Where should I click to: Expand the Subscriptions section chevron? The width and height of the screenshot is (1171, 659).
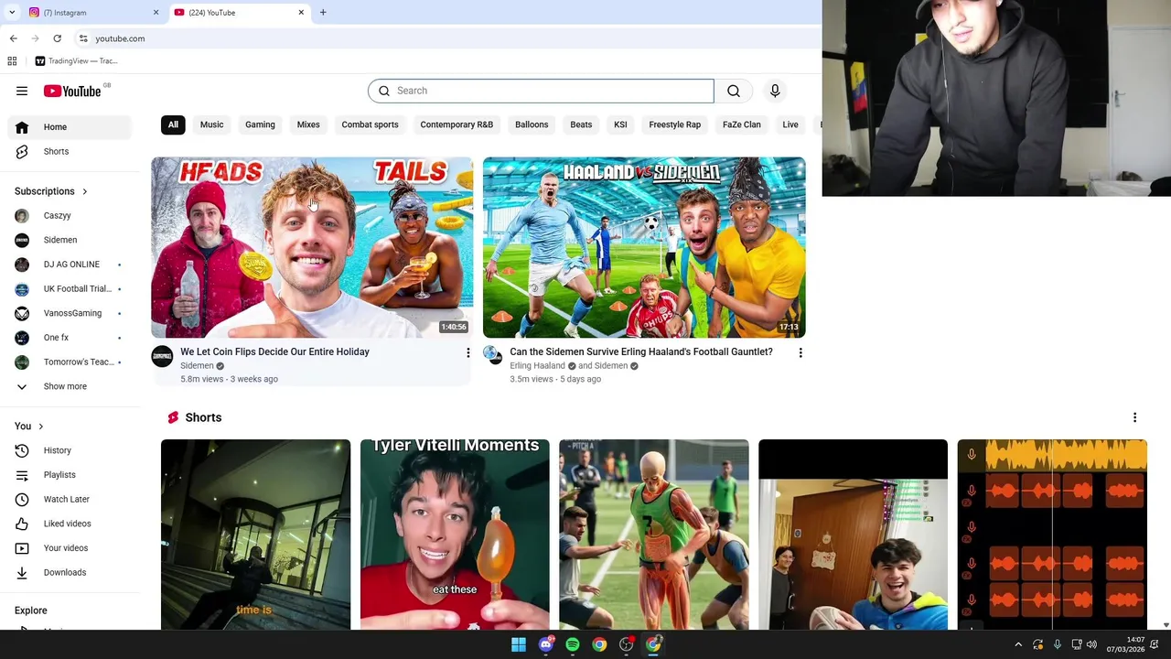click(x=84, y=191)
